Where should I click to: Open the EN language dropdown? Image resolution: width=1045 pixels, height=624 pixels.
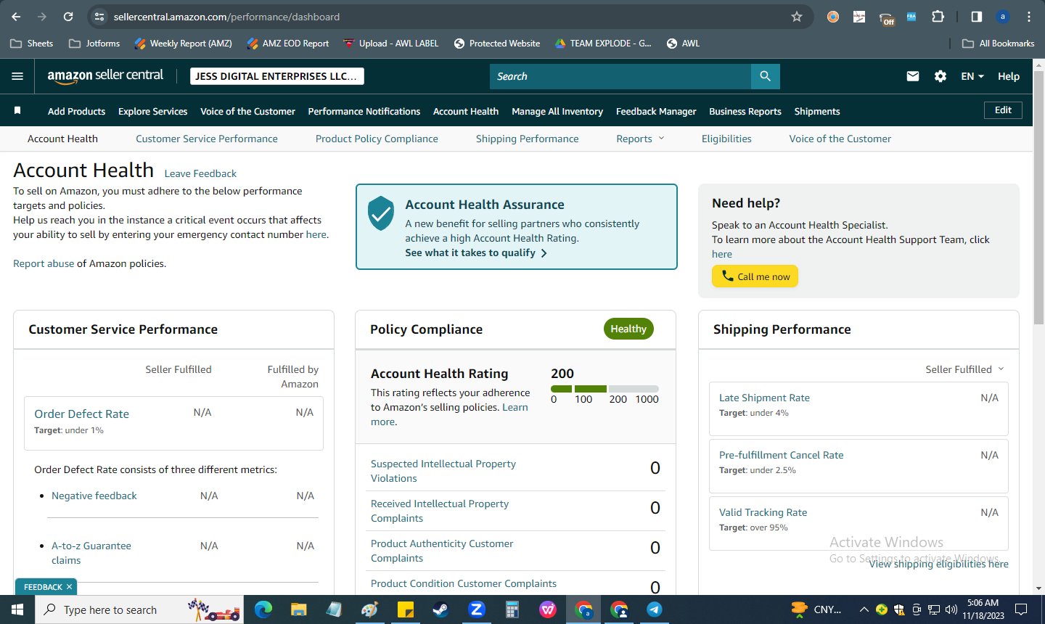(x=972, y=76)
